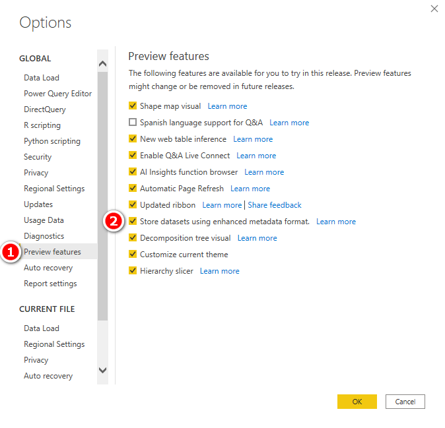
Task: Click the scroll up arrow in sidebar
Action: (x=102, y=63)
